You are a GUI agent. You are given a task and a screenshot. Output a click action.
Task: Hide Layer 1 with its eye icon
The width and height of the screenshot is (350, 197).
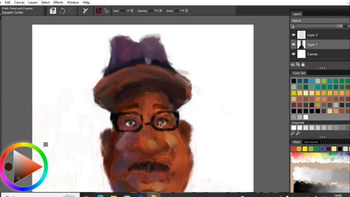pos(293,44)
